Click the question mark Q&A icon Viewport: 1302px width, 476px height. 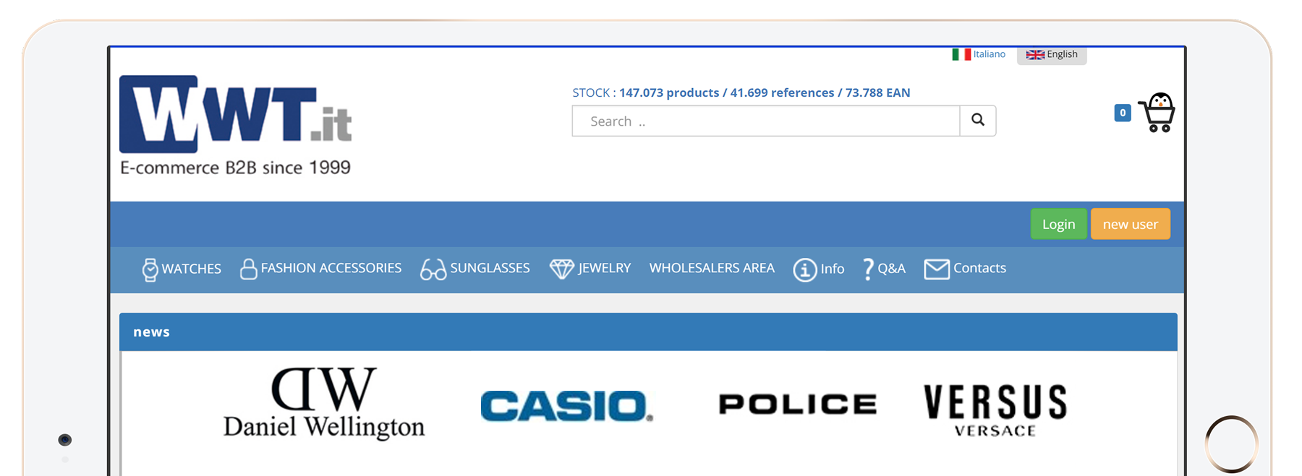click(x=868, y=269)
